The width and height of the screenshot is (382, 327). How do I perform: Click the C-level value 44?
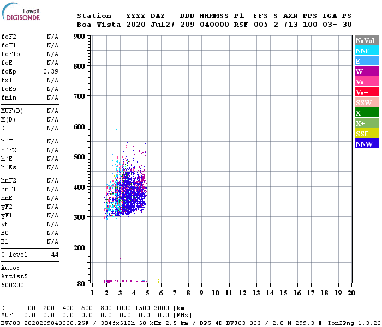tap(55, 255)
